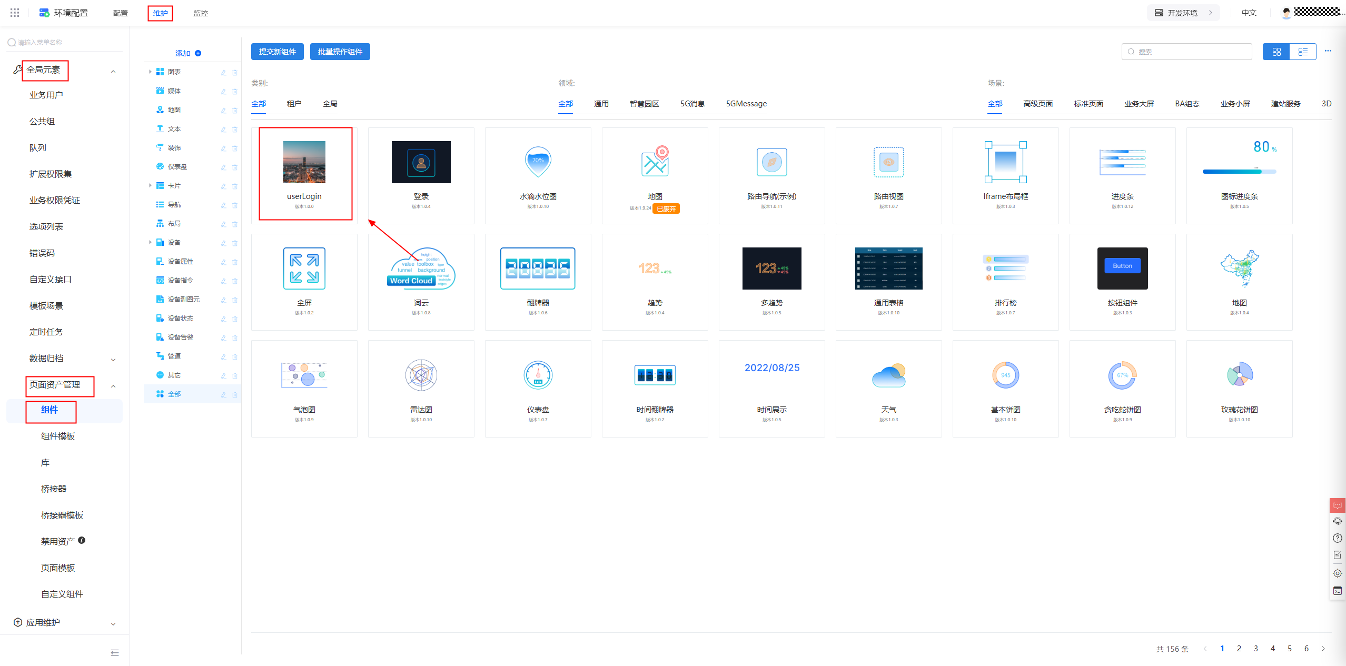This screenshot has width=1346, height=666.
Task: Click the app grid launcher icon
Action: [x=15, y=13]
